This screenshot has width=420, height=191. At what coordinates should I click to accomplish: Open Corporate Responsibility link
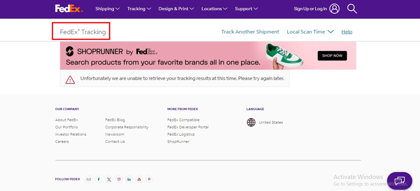pyautogui.click(x=126, y=127)
